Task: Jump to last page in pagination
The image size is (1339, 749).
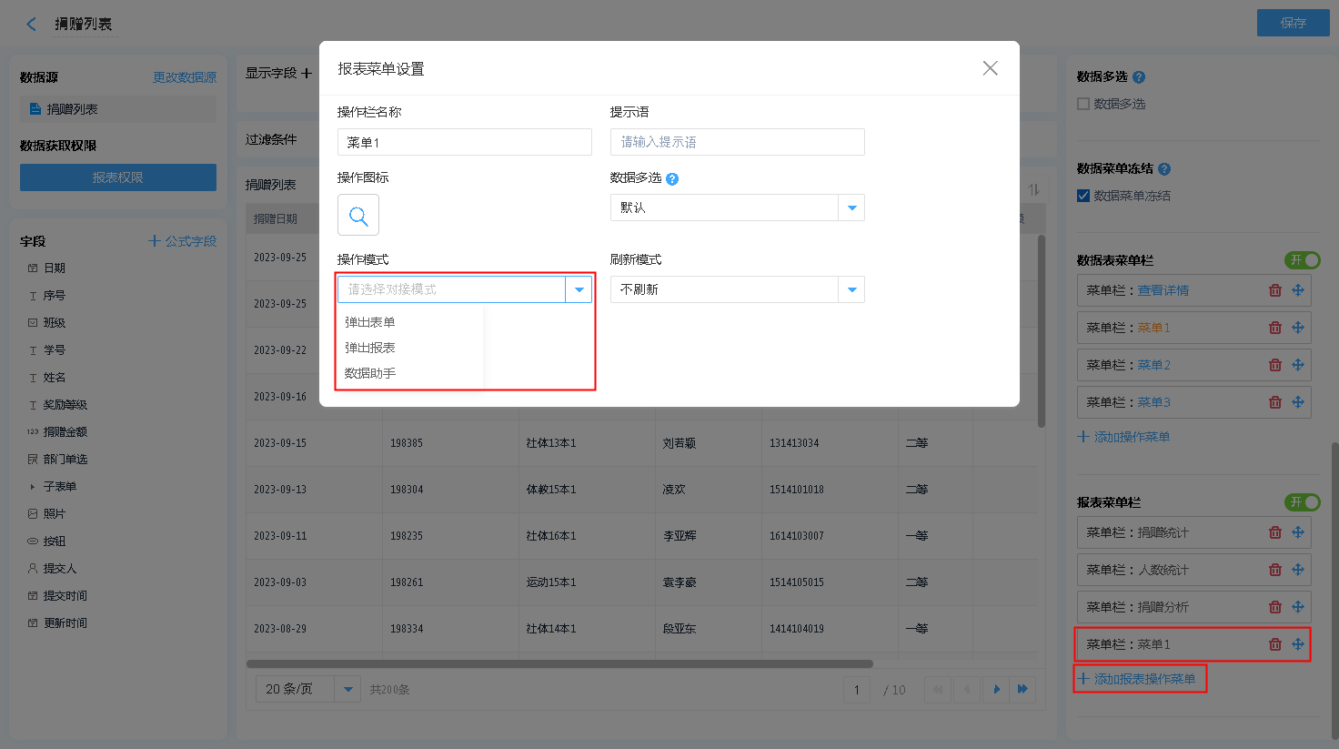Action: point(1022,689)
